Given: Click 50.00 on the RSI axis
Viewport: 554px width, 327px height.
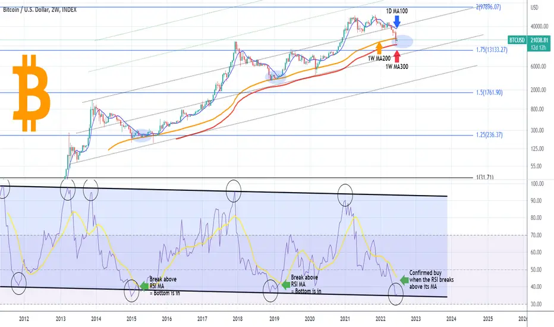Looking at the screenshot, I should tap(537, 270).
